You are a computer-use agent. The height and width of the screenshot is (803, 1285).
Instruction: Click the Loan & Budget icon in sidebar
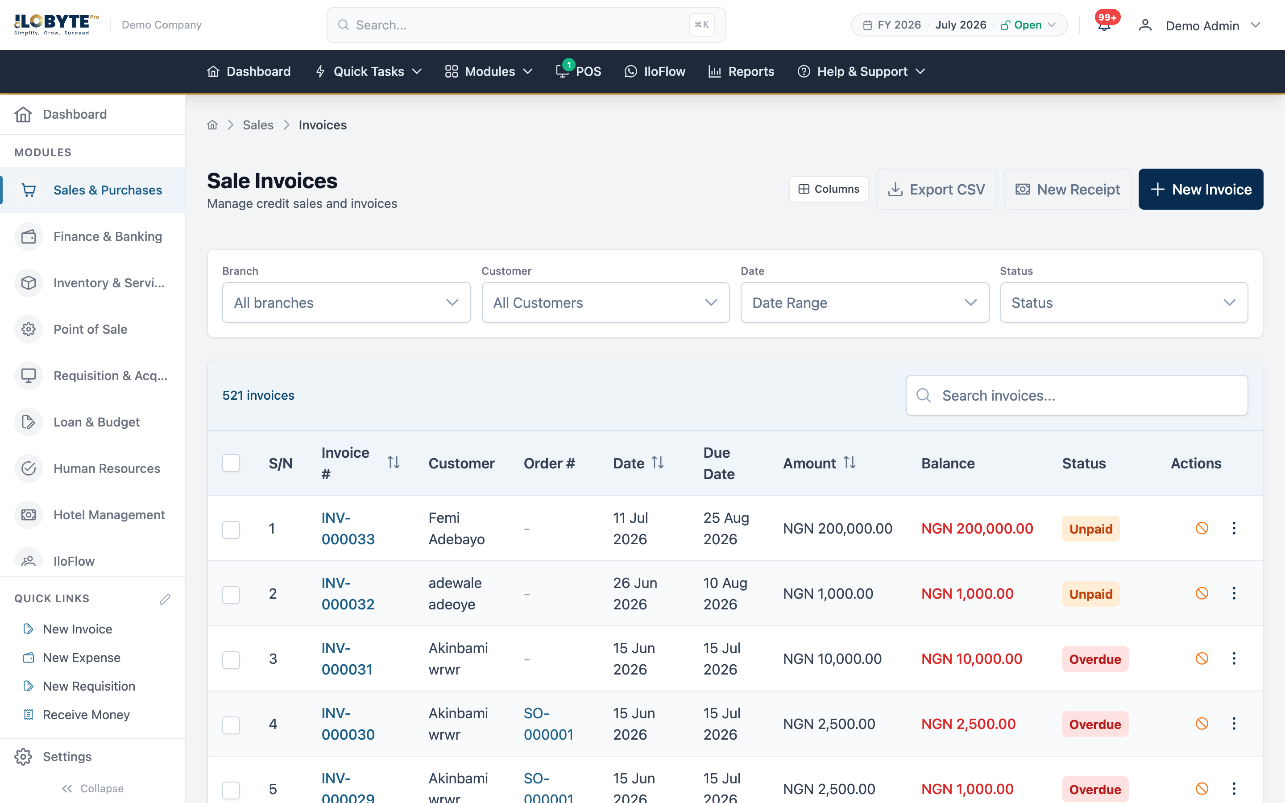(29, 422)
